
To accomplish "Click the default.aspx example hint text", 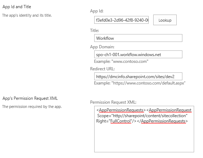I will point(140,83).
